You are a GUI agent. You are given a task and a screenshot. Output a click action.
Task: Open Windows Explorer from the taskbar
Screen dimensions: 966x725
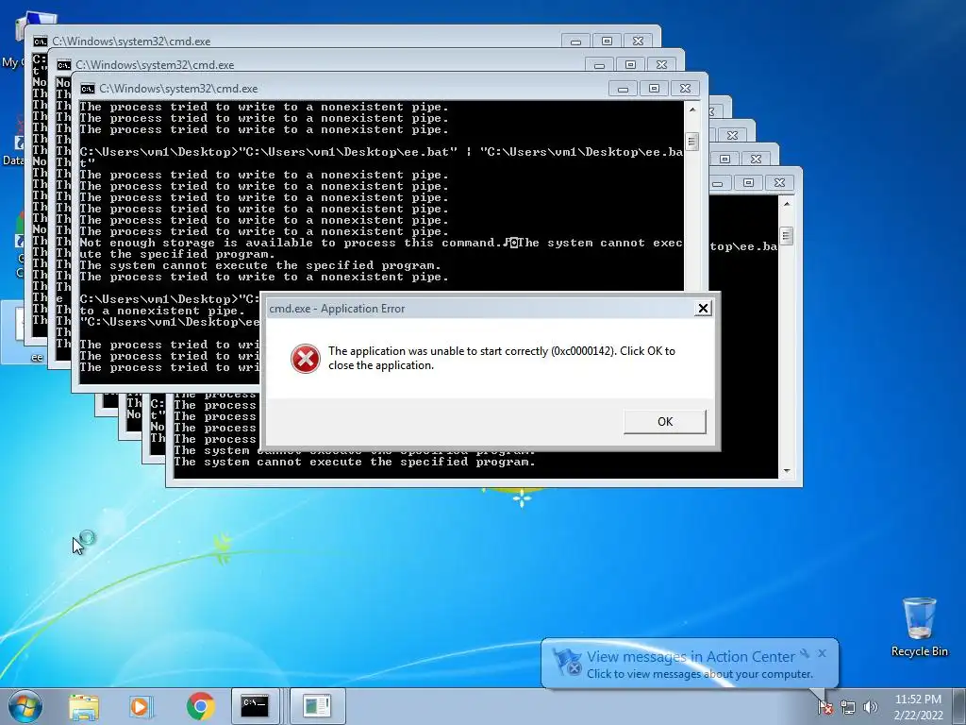[84, 706]
